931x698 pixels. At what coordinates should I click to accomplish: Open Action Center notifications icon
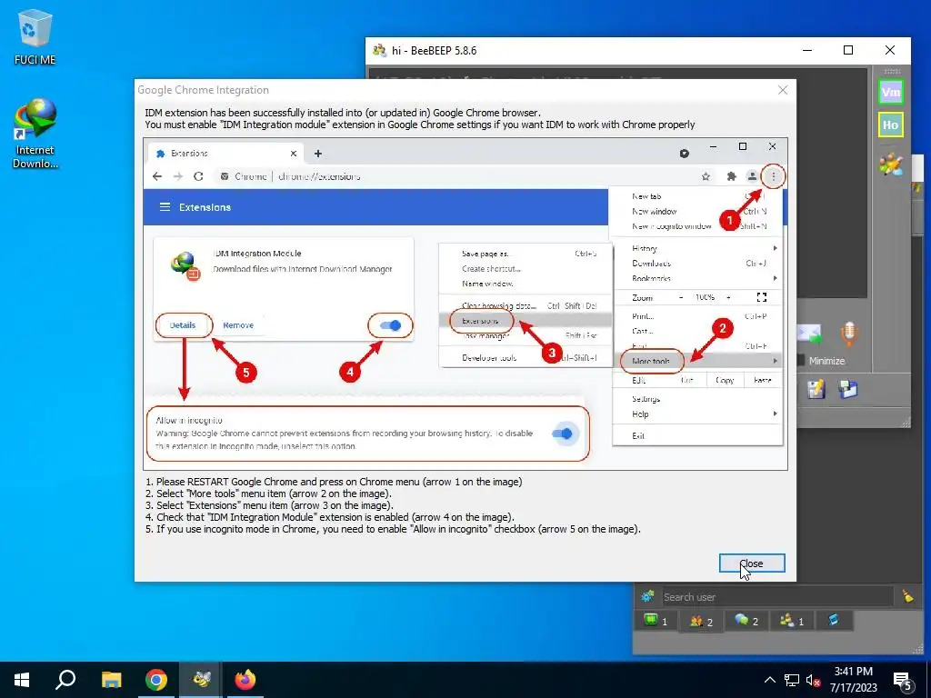903,681
